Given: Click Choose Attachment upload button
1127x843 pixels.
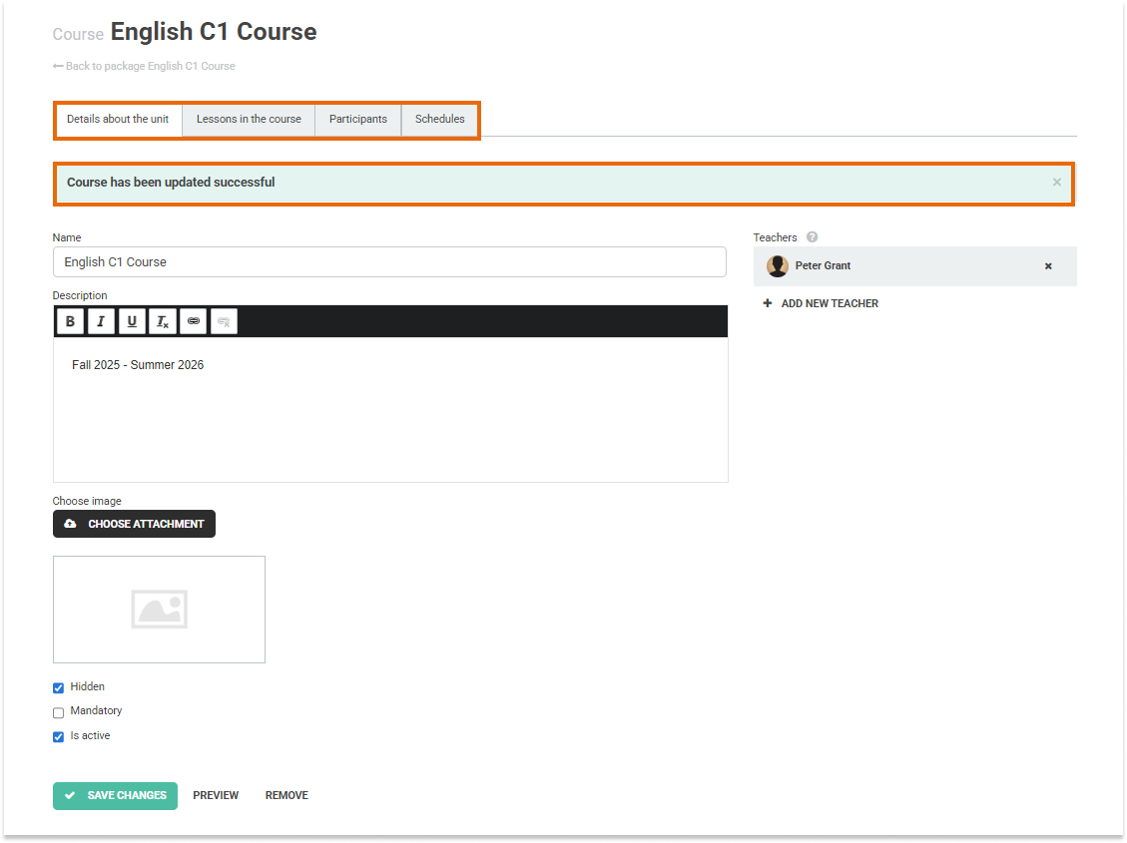Looking at the screenshot, I should [x=134, y=524].
